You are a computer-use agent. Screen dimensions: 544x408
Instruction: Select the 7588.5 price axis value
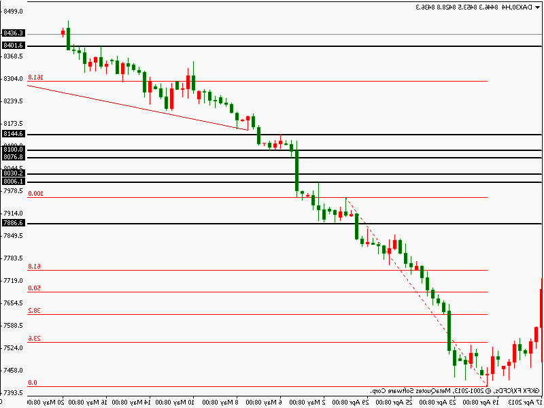tap(13, 326)
